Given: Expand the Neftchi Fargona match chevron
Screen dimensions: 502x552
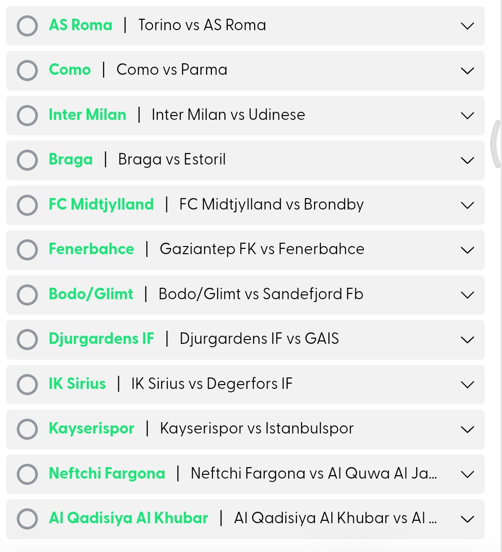Looking at the screenshot, I should click(467, 474).
